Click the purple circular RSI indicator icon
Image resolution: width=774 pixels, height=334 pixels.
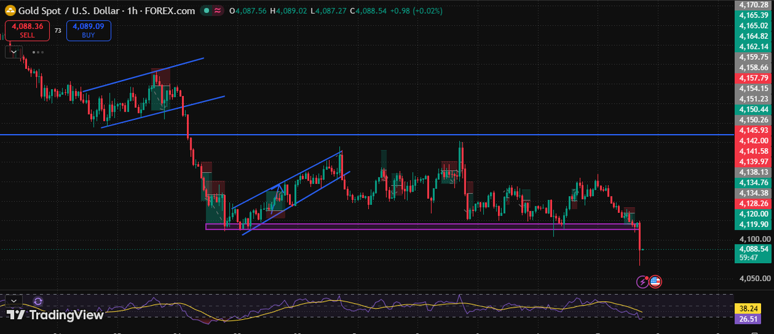37,301
